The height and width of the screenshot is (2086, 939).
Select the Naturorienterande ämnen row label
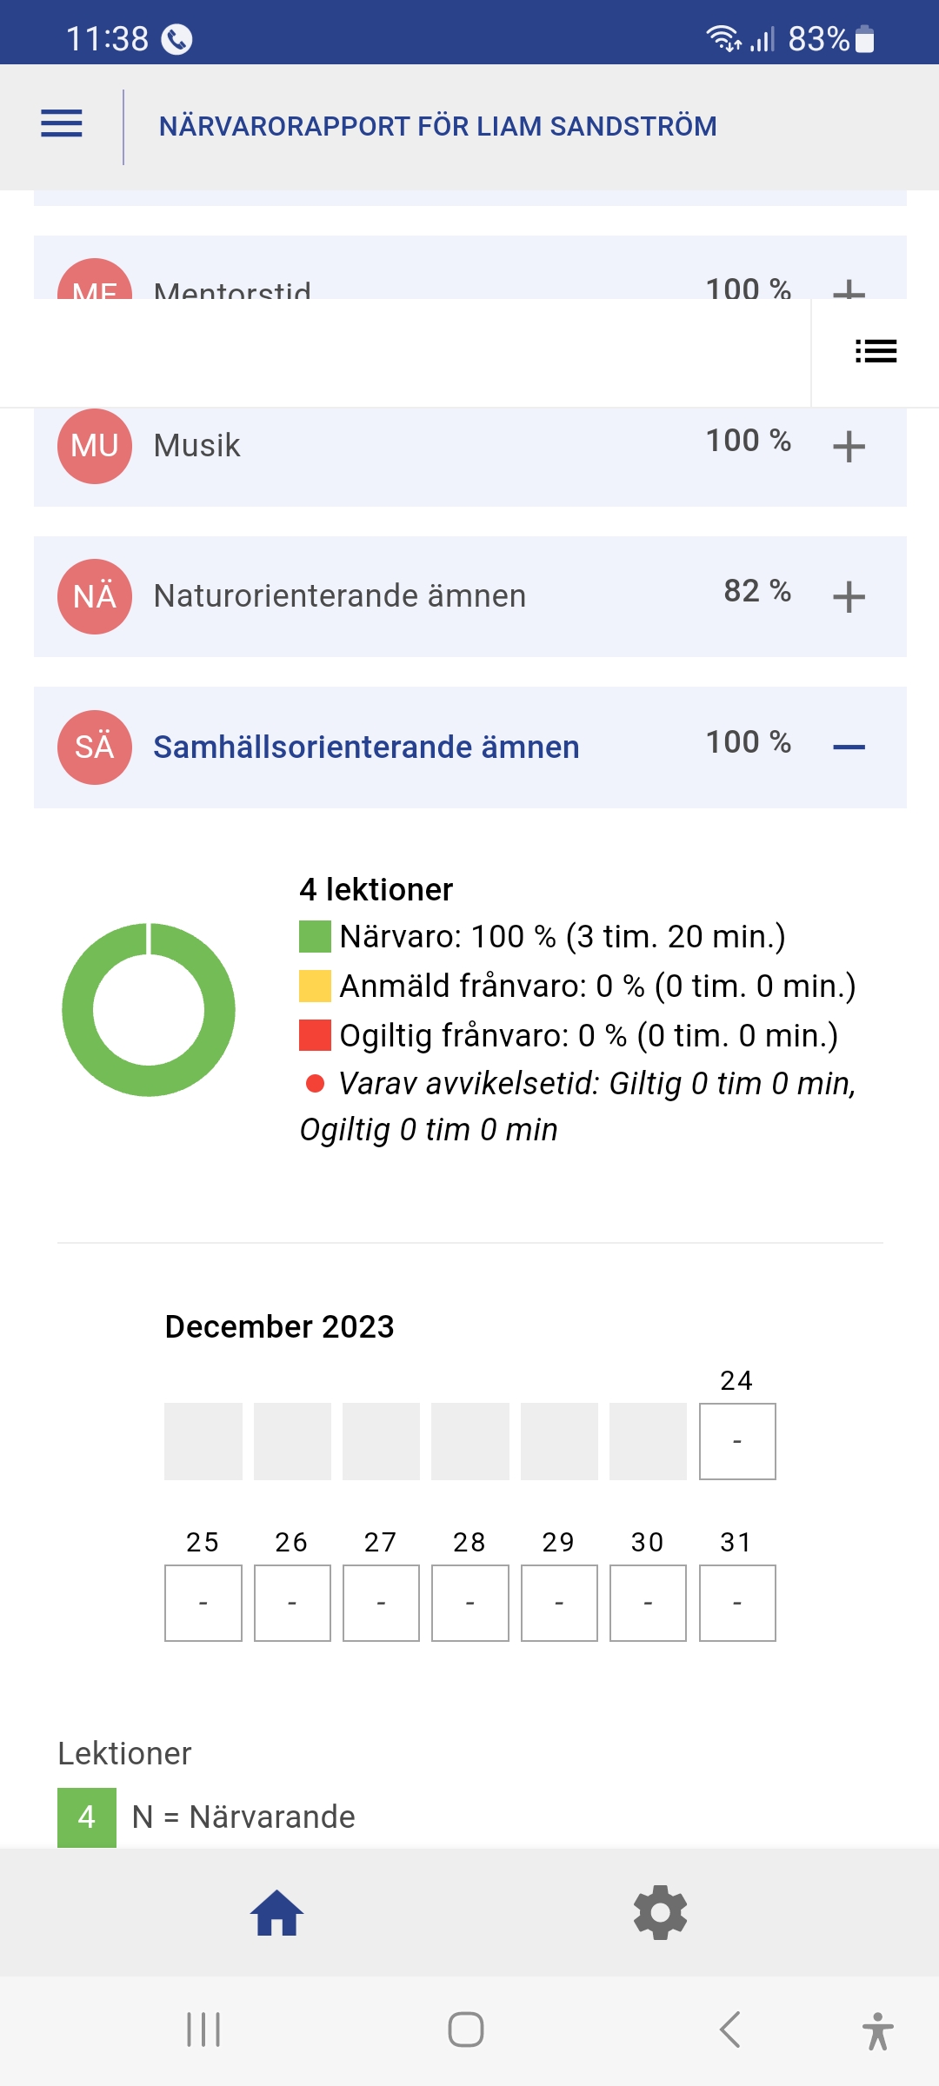click(339, 596)
